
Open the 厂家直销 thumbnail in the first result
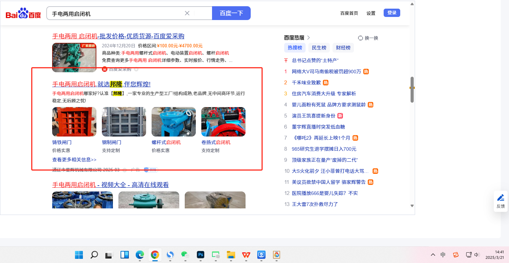74,57
